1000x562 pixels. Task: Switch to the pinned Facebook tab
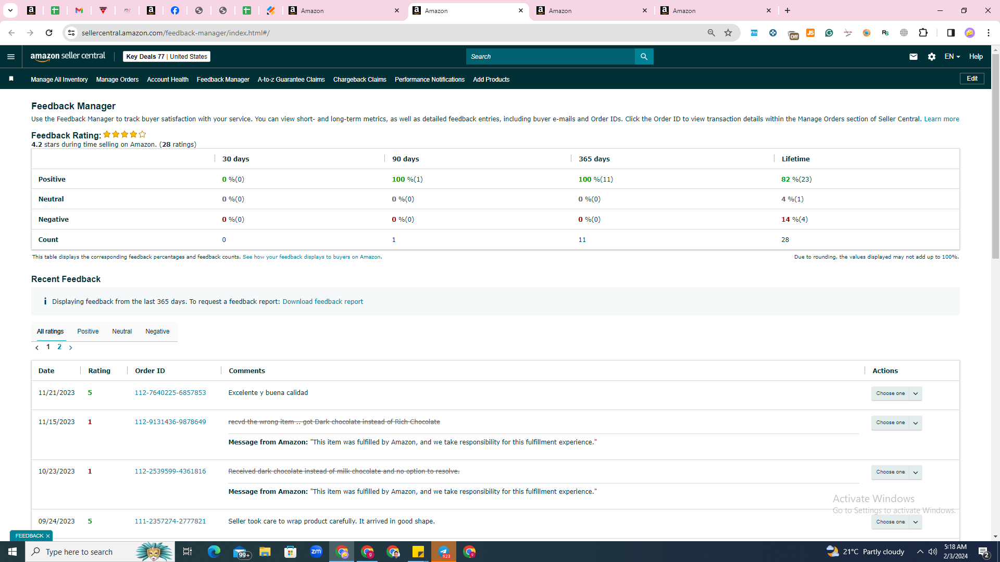coord(175,10)
